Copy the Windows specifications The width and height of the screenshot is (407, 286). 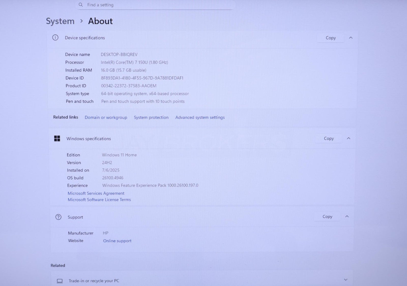click(329, 138)
